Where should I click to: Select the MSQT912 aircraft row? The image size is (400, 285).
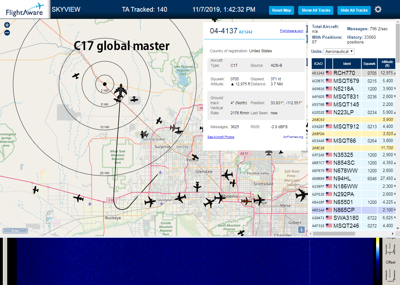point(354,127)
